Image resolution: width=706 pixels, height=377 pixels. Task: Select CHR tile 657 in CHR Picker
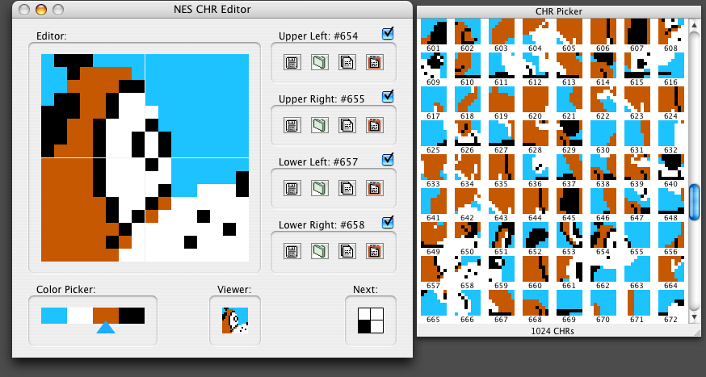point(434,269)
